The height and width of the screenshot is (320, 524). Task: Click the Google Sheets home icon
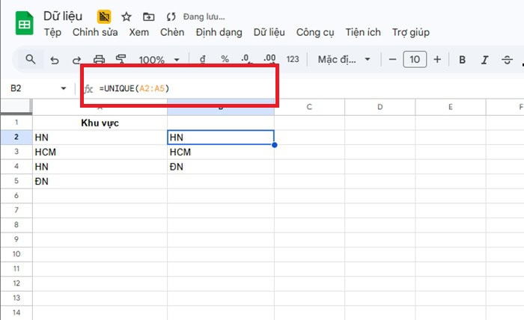tap(24, 23)
